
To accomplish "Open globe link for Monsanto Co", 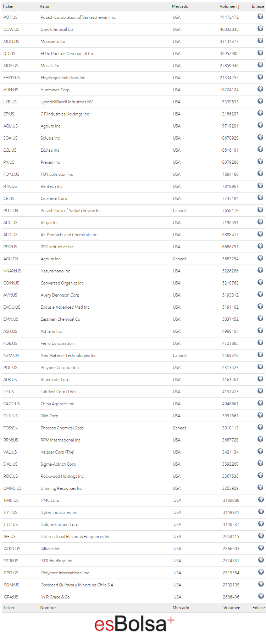I will coord(260,40).
